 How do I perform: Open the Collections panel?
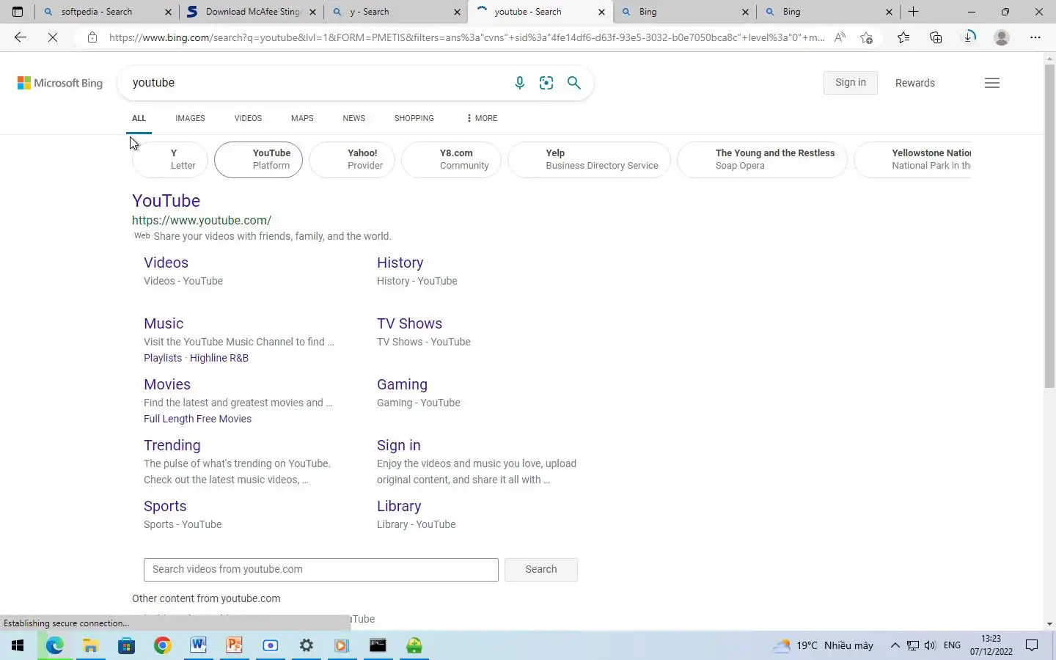936,37
